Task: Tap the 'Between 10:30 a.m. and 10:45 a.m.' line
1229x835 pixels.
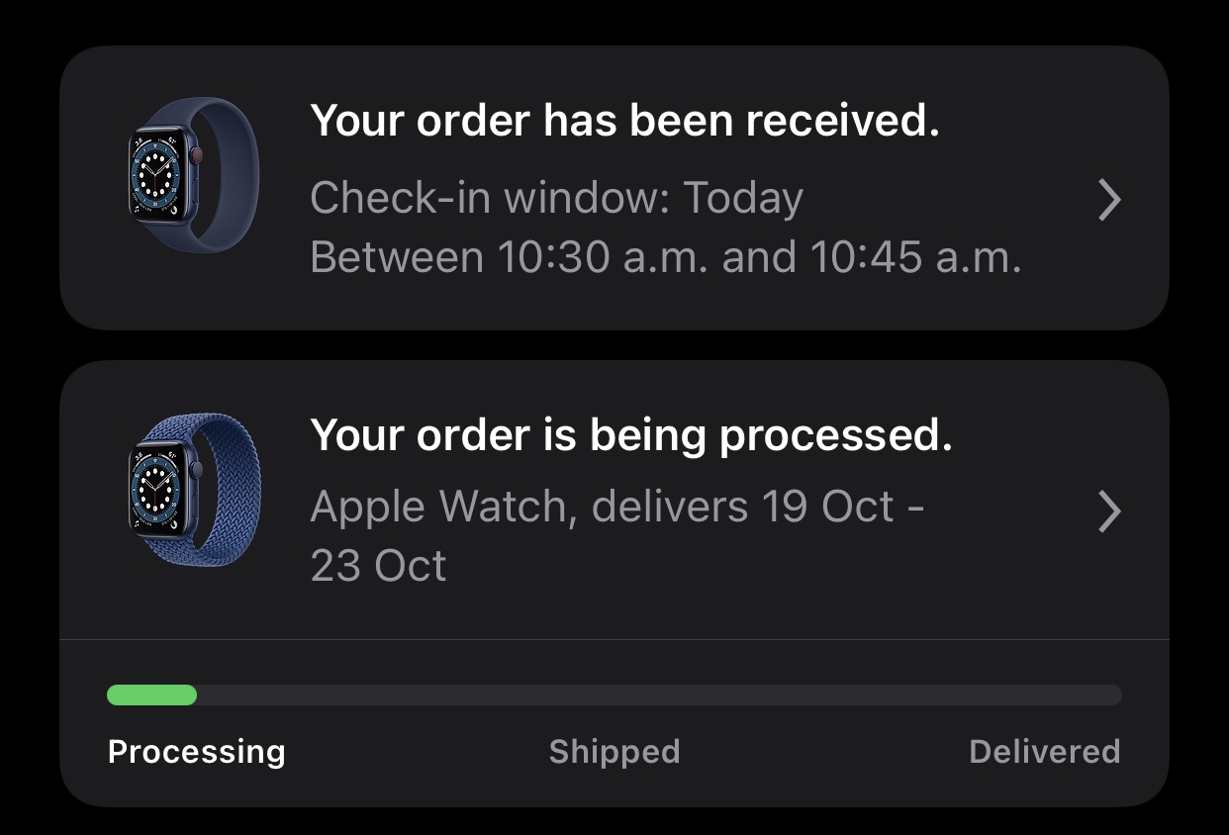Action: point(665,258)
